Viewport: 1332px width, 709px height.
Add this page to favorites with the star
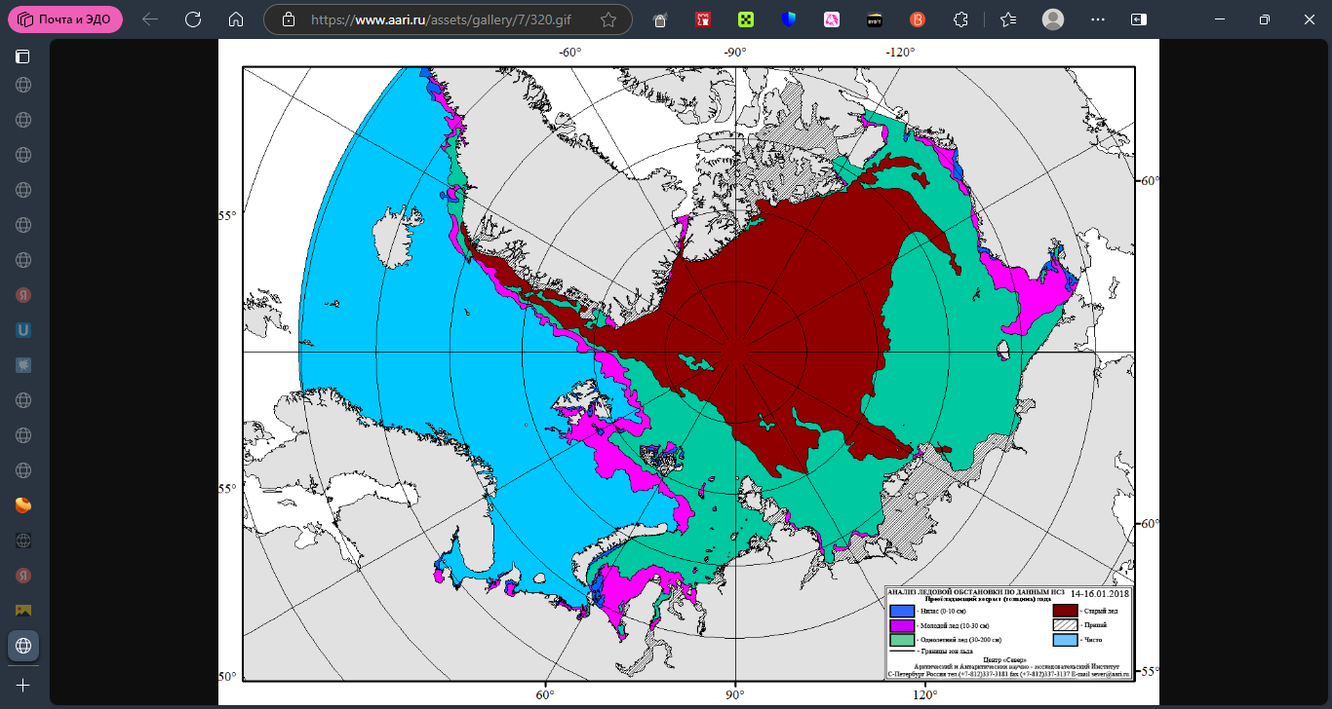coord(608,19)
